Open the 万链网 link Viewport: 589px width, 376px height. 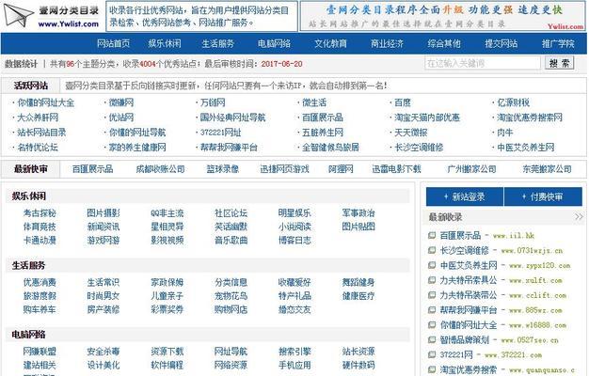213,102
